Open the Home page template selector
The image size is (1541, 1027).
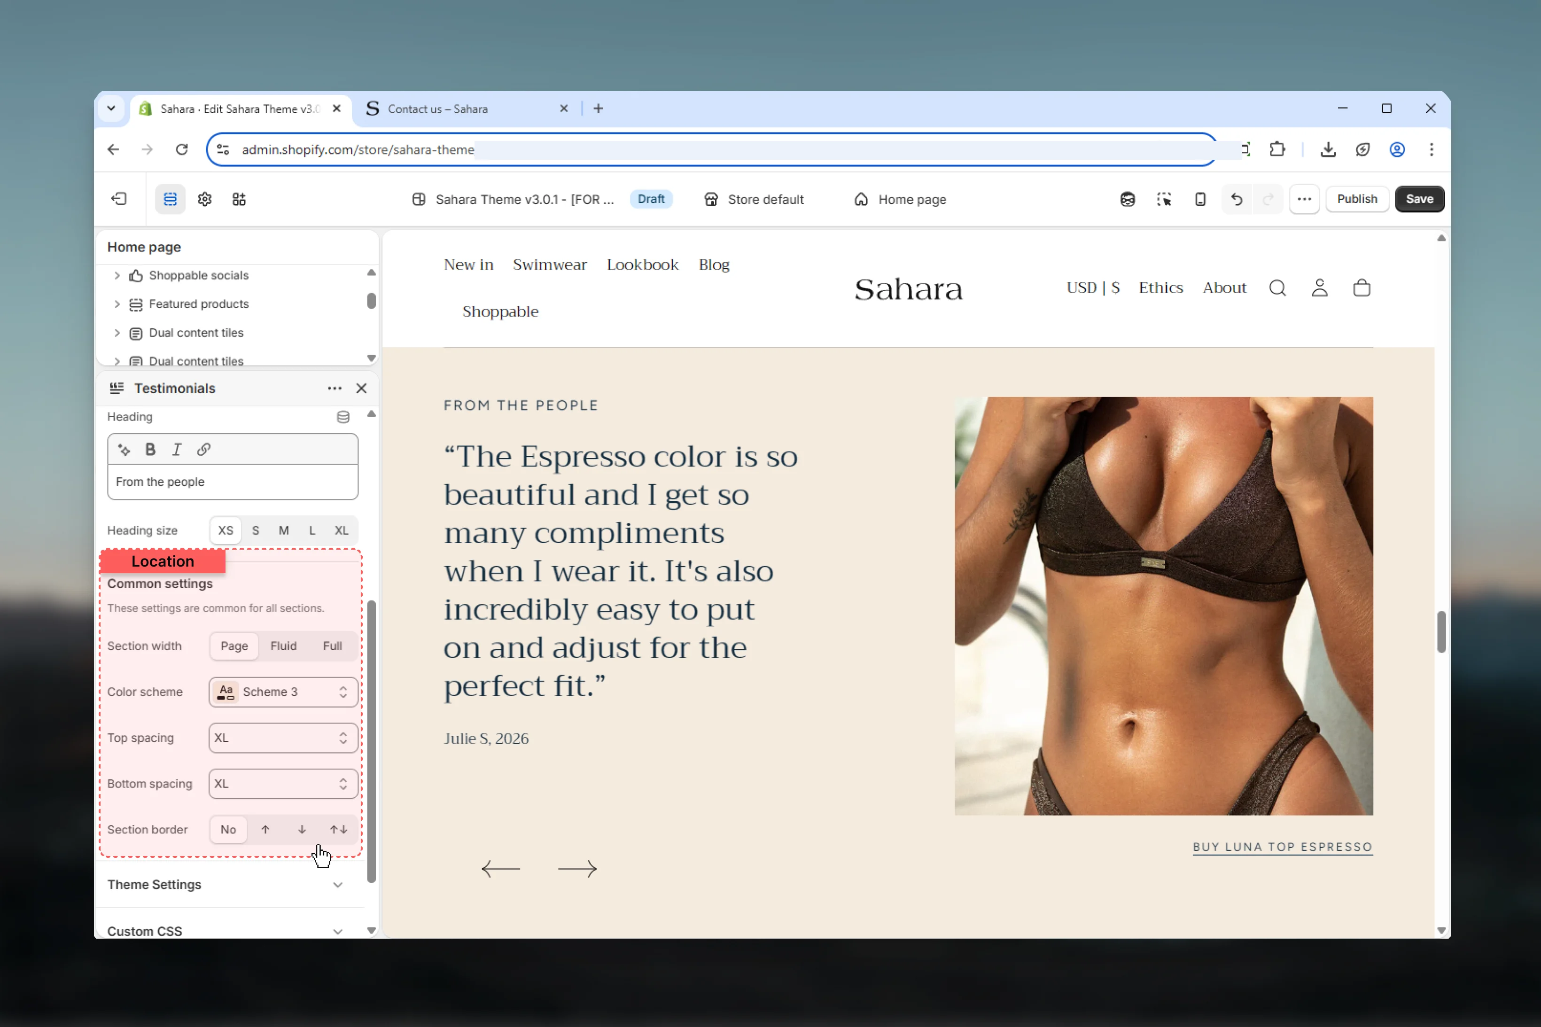tap(900, 199)
